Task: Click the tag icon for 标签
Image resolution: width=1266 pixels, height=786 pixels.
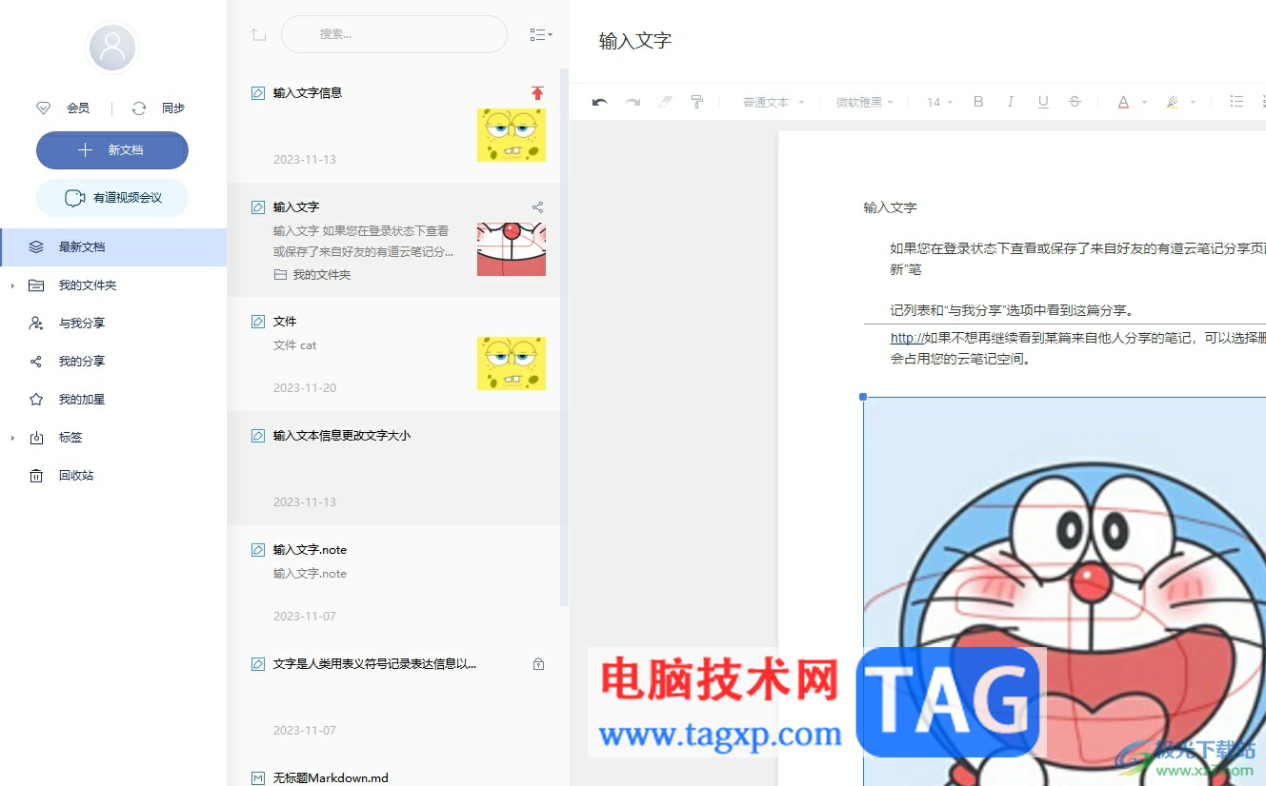Action: (36, 438)
